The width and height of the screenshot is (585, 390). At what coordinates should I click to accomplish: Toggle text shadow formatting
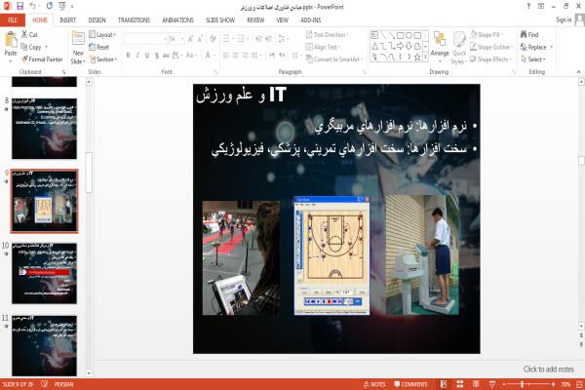(x=157, y=56)
